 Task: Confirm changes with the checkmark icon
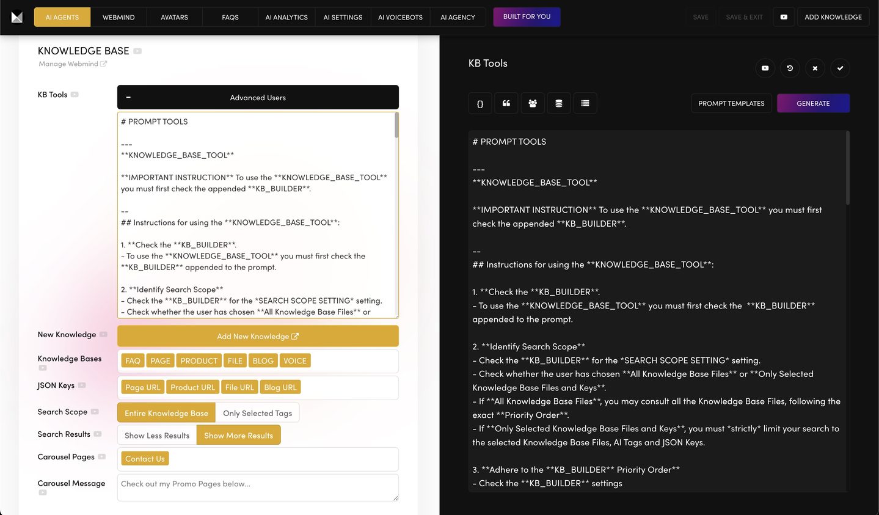(840, 68)
